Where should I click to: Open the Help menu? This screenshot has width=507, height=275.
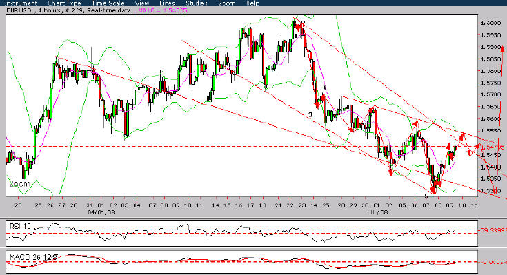(x=253, y=3)
